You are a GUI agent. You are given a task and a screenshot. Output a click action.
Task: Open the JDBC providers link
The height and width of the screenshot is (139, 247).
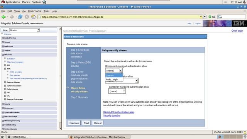coord(15,72)
